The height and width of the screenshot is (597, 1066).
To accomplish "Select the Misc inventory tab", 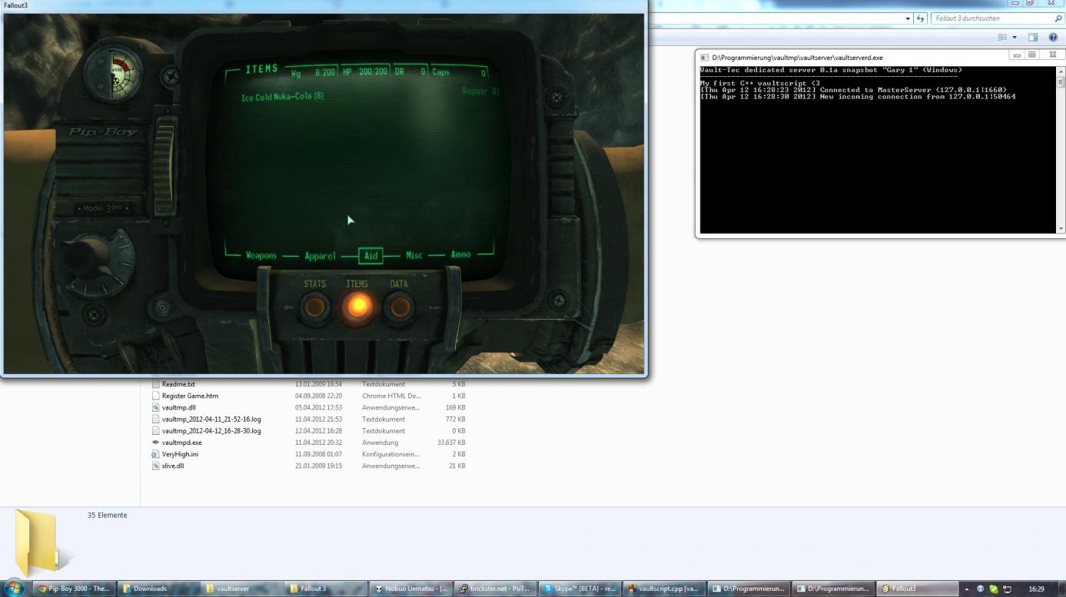I will pyautogui.click(x=414, y=255).
